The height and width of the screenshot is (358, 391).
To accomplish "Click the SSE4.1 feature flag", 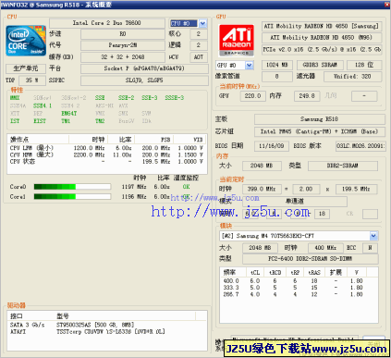I will click(43, 105).
